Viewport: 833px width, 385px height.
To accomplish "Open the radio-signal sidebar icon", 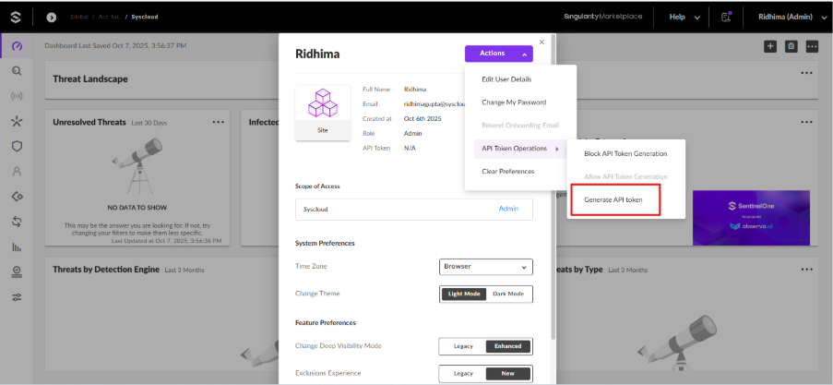I will [17, 96].
